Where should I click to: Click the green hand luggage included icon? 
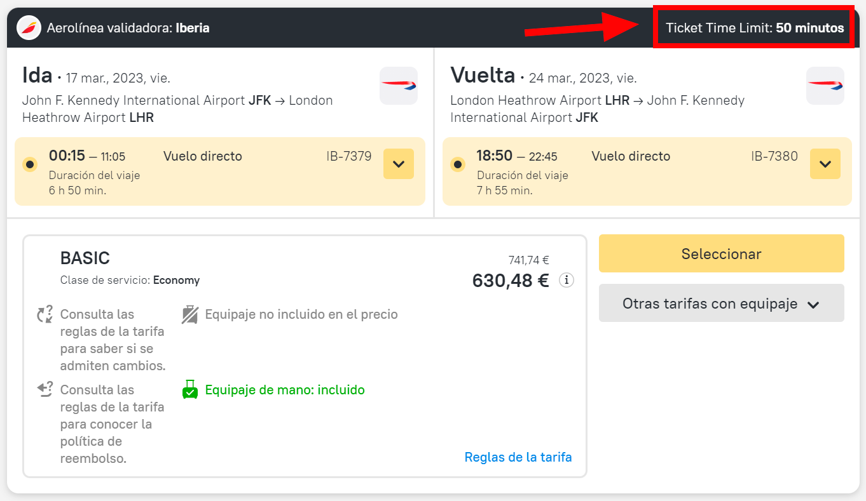[190, 389]
